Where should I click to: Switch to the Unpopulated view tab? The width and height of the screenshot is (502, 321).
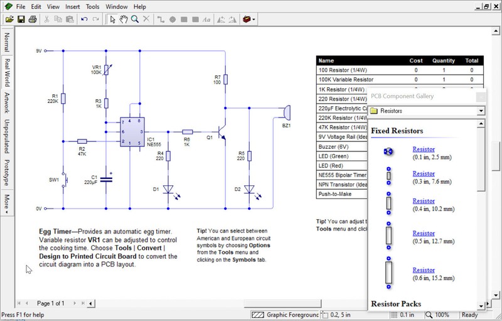pos(7,136)
